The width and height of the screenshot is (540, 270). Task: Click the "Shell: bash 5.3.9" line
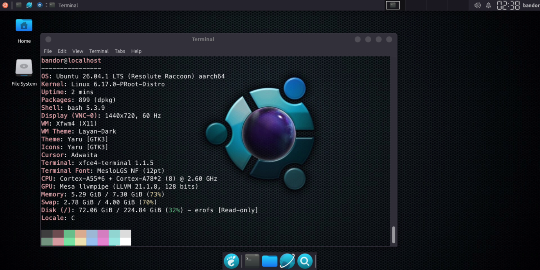click(73, 108)
